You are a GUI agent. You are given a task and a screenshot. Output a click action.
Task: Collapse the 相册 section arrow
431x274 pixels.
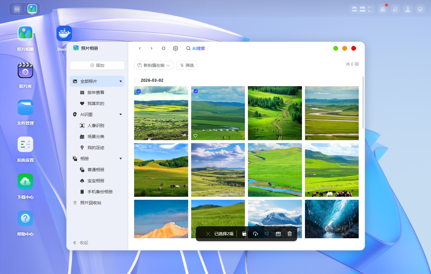tap(121, 159)
